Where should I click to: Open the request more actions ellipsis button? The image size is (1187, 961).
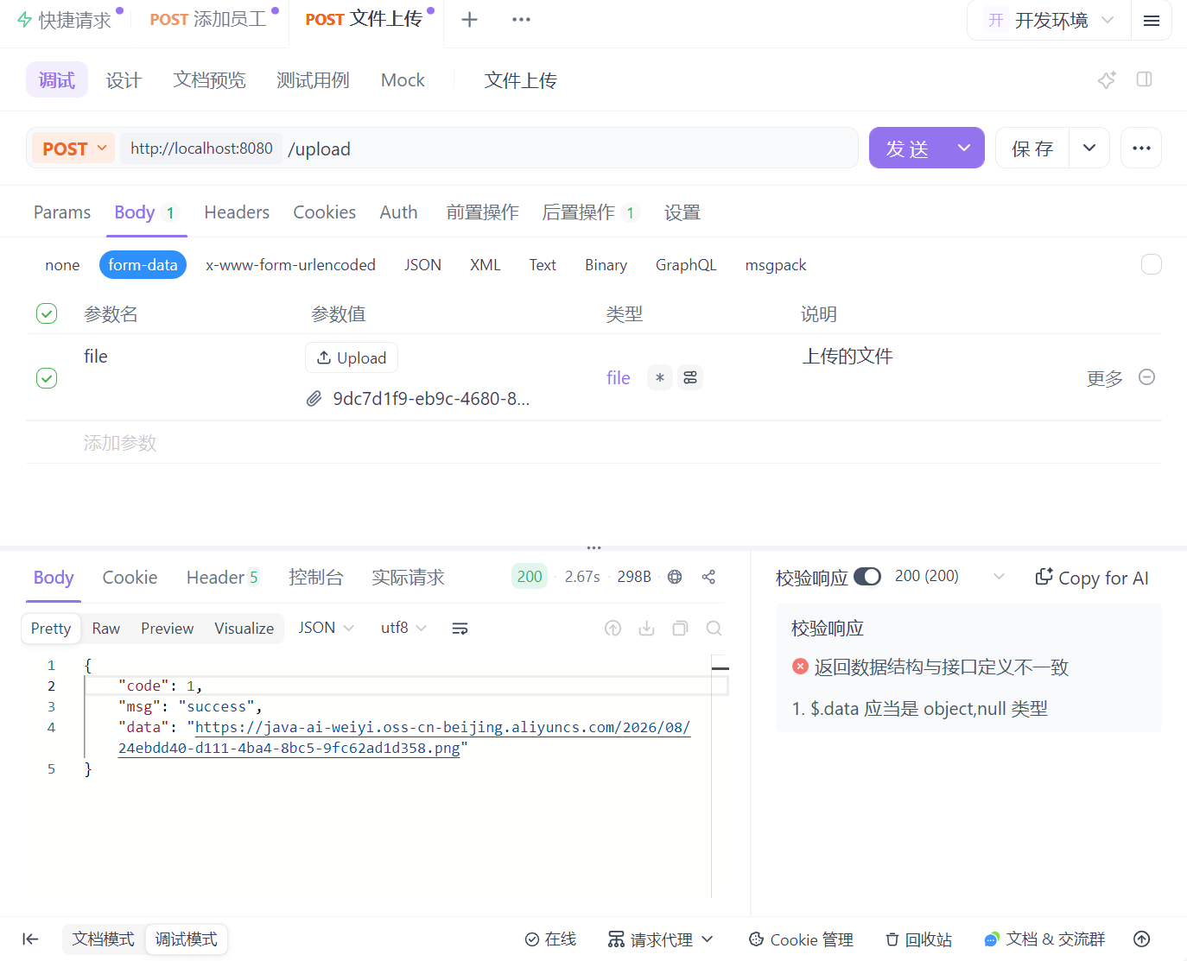(1141, 149)
